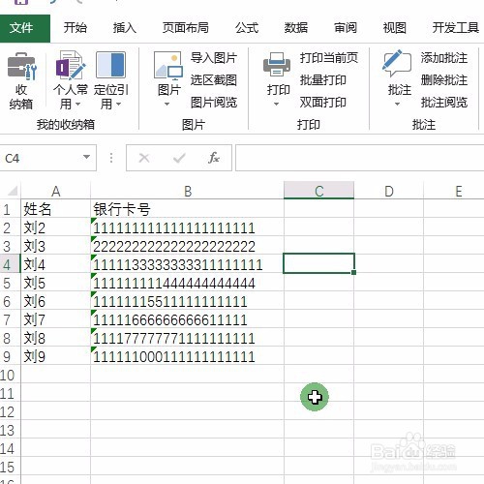Viewport: 484px width, 484px height.
Task: Select column A header
Action: coord(56,191)
